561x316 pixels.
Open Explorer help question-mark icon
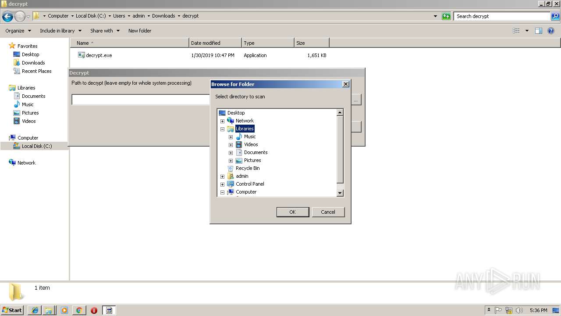tap(551, 31)
